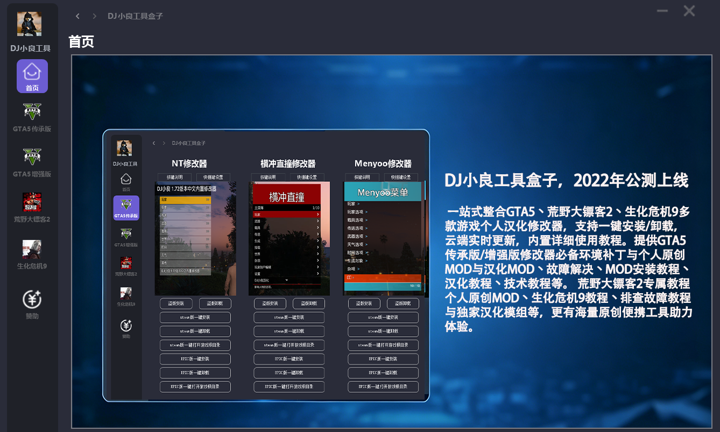Open the 荒野大镖客2 section
This screenshot has height=432, width=720.
coord(32,208)
